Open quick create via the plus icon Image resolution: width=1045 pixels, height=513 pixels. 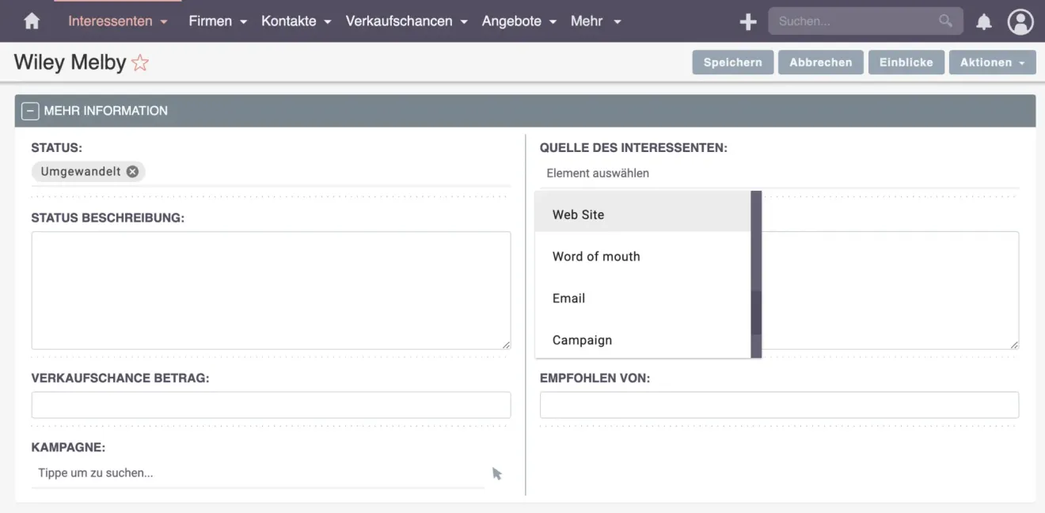(x=747, y=21)
